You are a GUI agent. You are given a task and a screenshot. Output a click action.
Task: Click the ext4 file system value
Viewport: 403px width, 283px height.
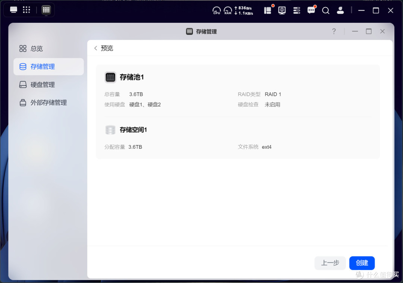266,147
